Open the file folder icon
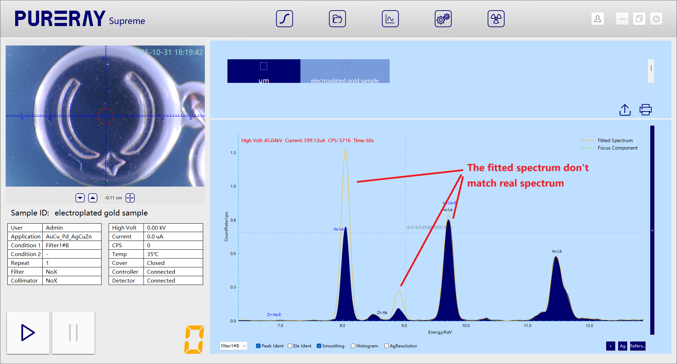Viewport: 677px width, 364px height. [x=337, y=19]
